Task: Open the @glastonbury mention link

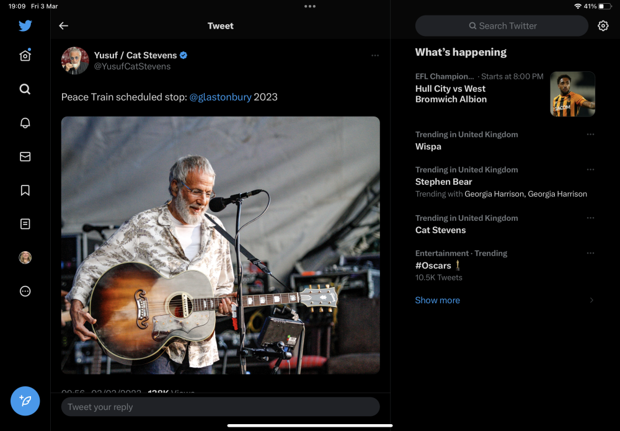Action: coord(220,97)
